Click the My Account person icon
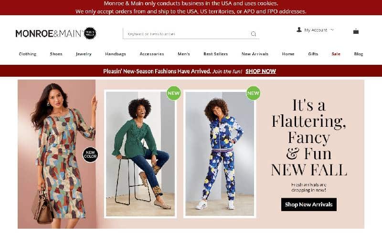The image size is (382, 233). (299, 30)
